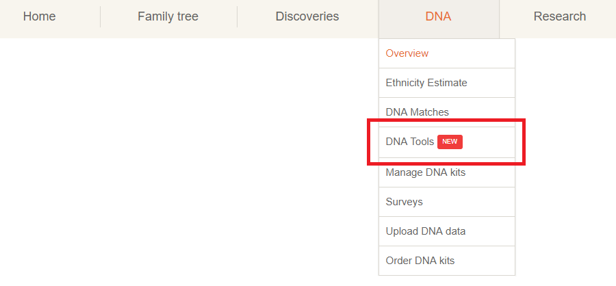The width and height of the screenshot is (616, 286).
Task: Click Order DNA kits menu item
Action: tap(447, 261)
